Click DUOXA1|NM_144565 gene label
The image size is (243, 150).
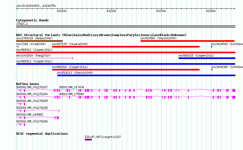pos(29,114)
